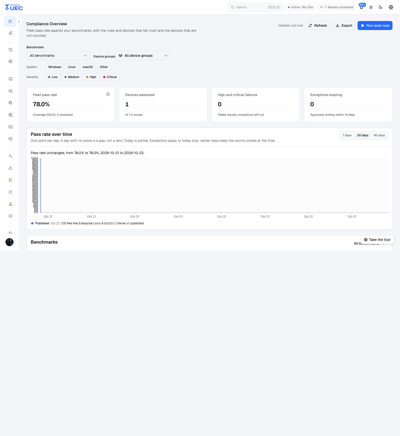Click Run scan now button
This screenshot has height=436, width=400.
pyautogui.click(x=375, y=26)
